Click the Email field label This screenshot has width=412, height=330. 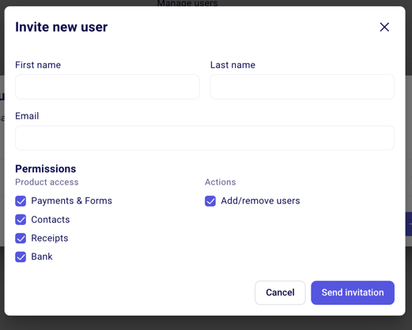click(27, 116)
